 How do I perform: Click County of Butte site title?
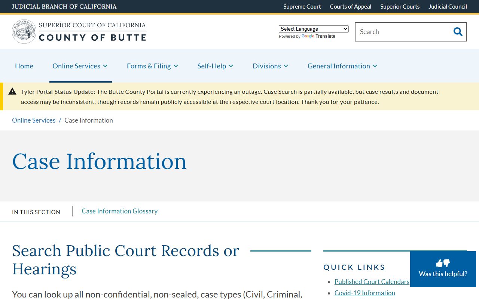[x=92, y=37]
